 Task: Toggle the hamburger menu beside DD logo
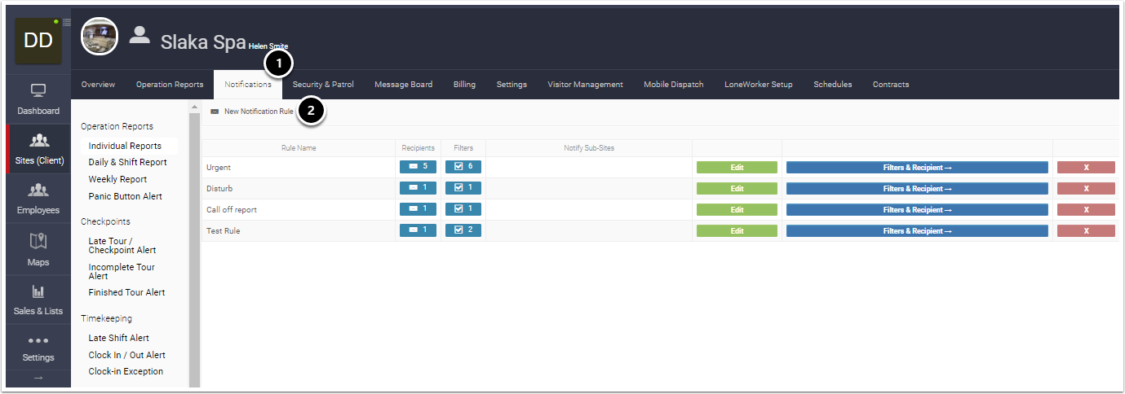pyautogui.click(x=67, y=22)
